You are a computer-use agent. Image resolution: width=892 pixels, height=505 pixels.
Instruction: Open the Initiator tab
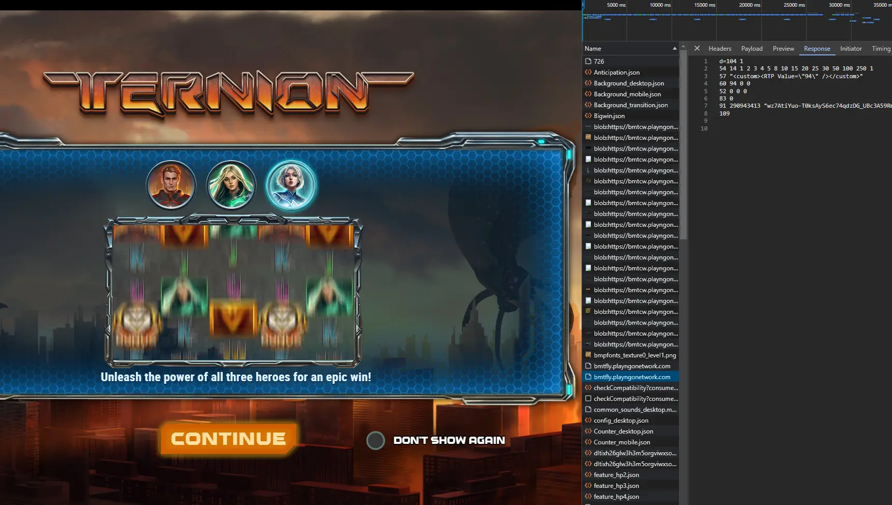coord(851,49)
